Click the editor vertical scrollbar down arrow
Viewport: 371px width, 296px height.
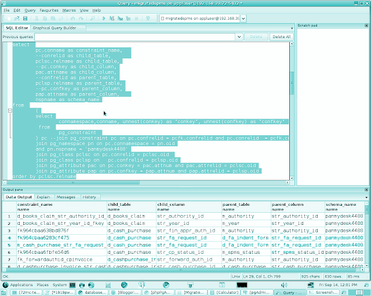[292, 178]
